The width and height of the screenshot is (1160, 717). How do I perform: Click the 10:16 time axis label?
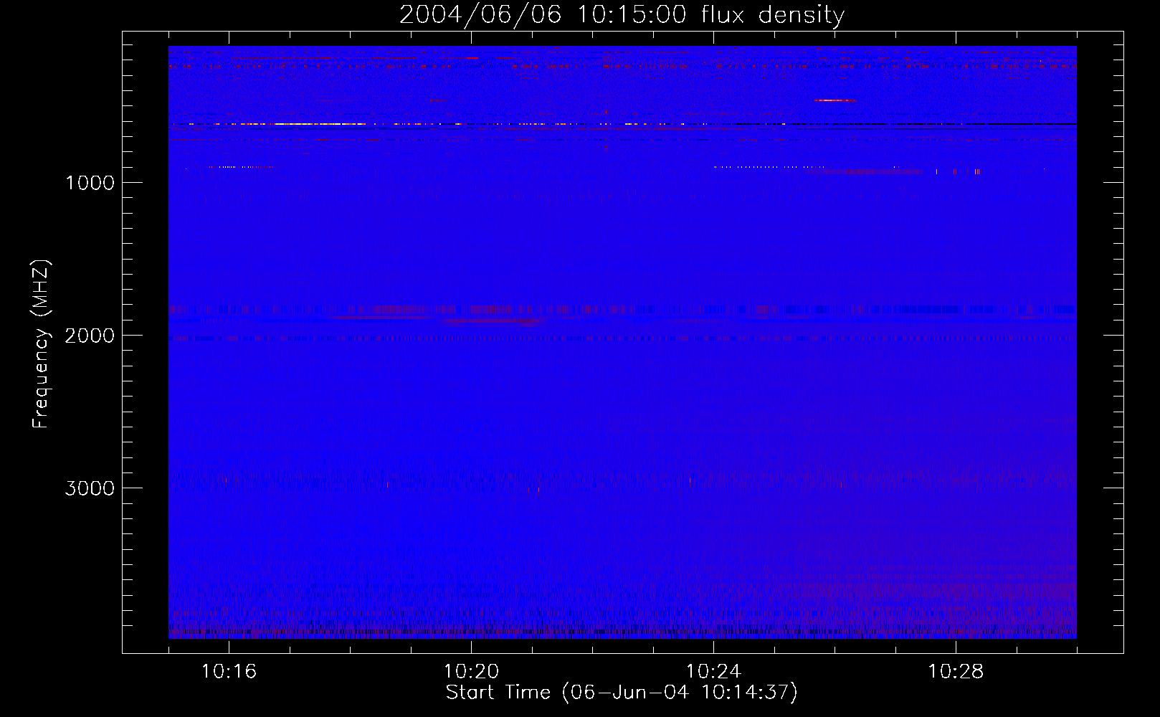229,672
